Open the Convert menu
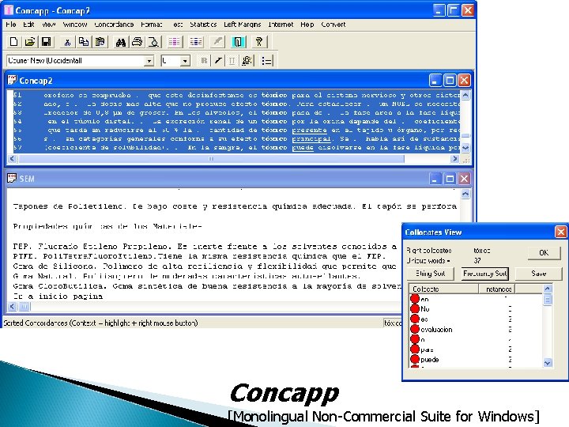Screen dimensions: 569x427 pos(333,25)
